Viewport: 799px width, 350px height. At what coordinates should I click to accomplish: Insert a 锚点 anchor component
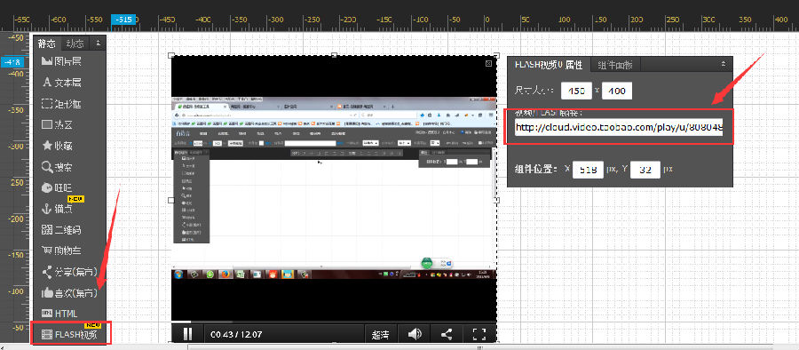tap(57, 209)
